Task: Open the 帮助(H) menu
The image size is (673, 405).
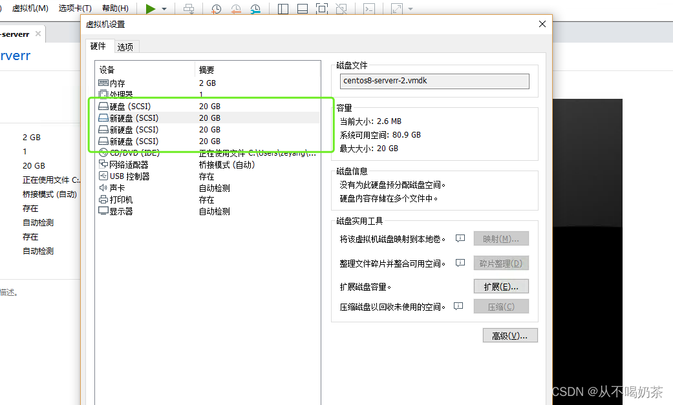Action: [115, 8]
